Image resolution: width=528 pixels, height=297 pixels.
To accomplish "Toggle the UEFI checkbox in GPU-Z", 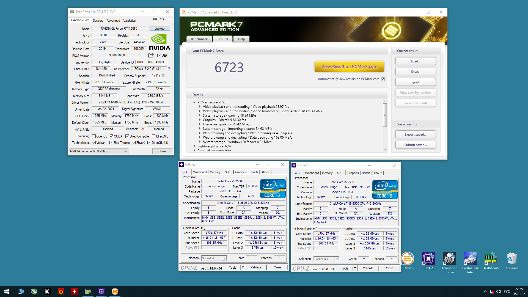I will [x=159, y=56].
